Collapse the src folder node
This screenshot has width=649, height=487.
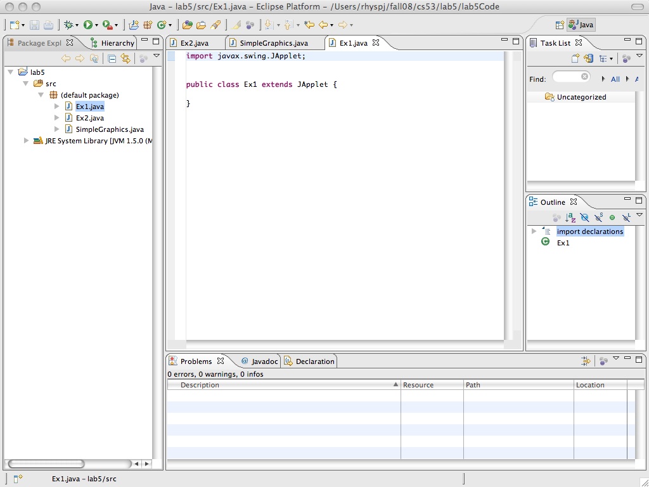coord(25,83)
